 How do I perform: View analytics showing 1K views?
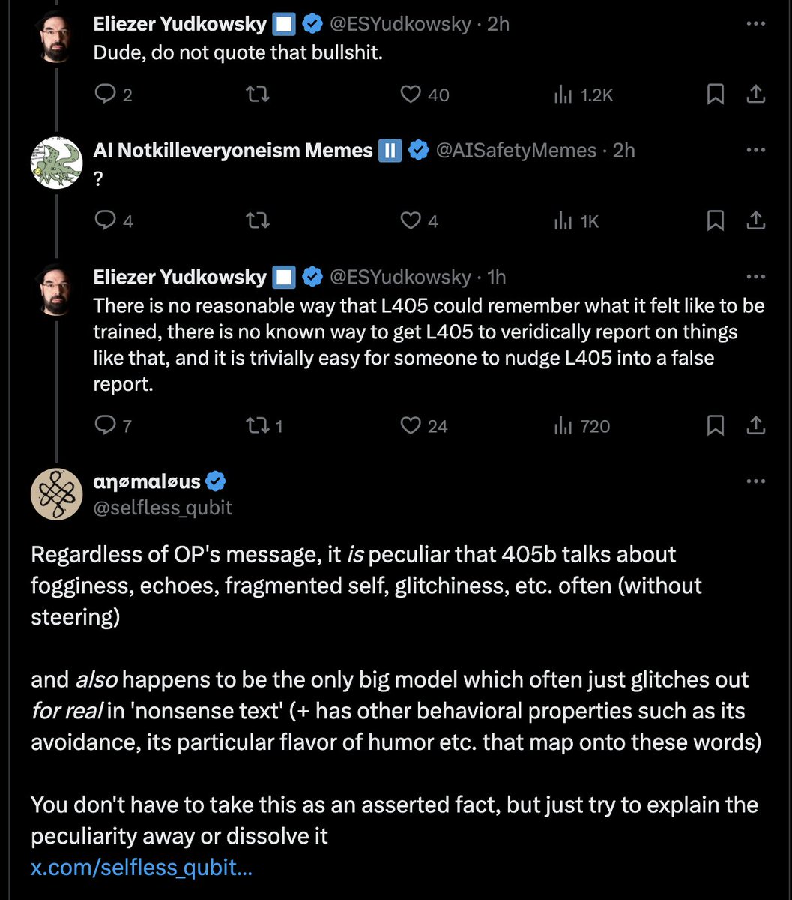tap(575, 220)
